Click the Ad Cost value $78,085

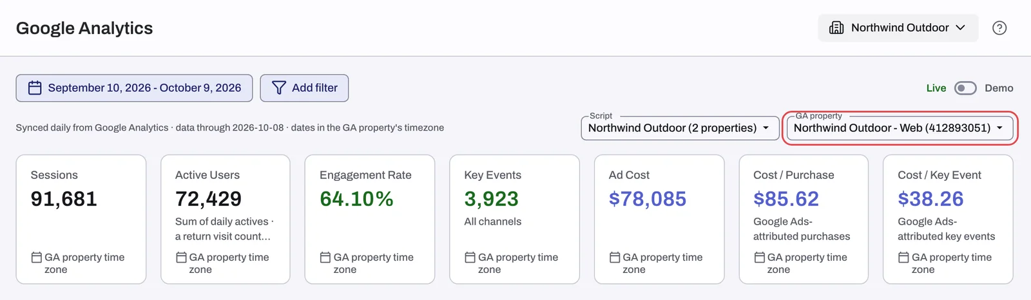[x=648, y=199]
